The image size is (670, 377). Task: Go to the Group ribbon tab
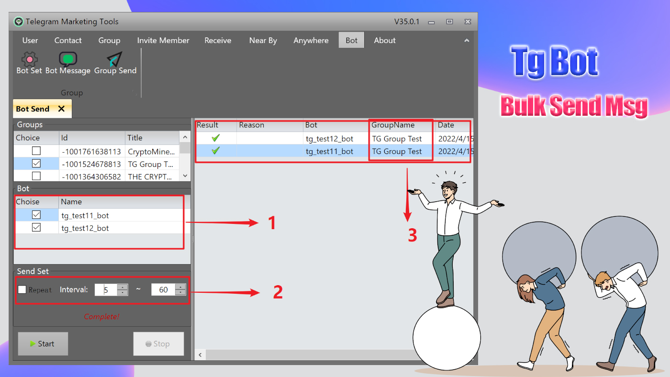coord(109,40)
